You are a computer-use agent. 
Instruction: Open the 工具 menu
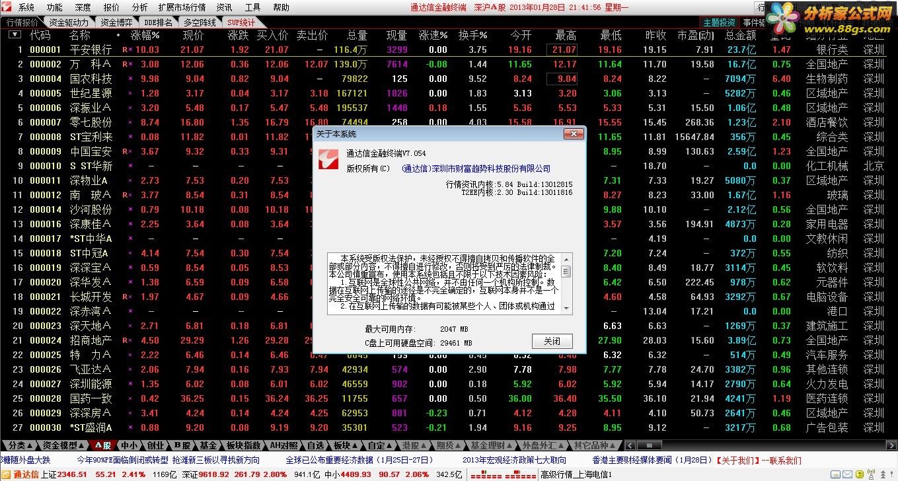pyautogui.click(x=252, y=7)
